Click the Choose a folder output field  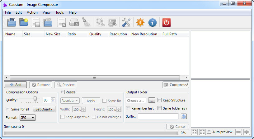136,101
